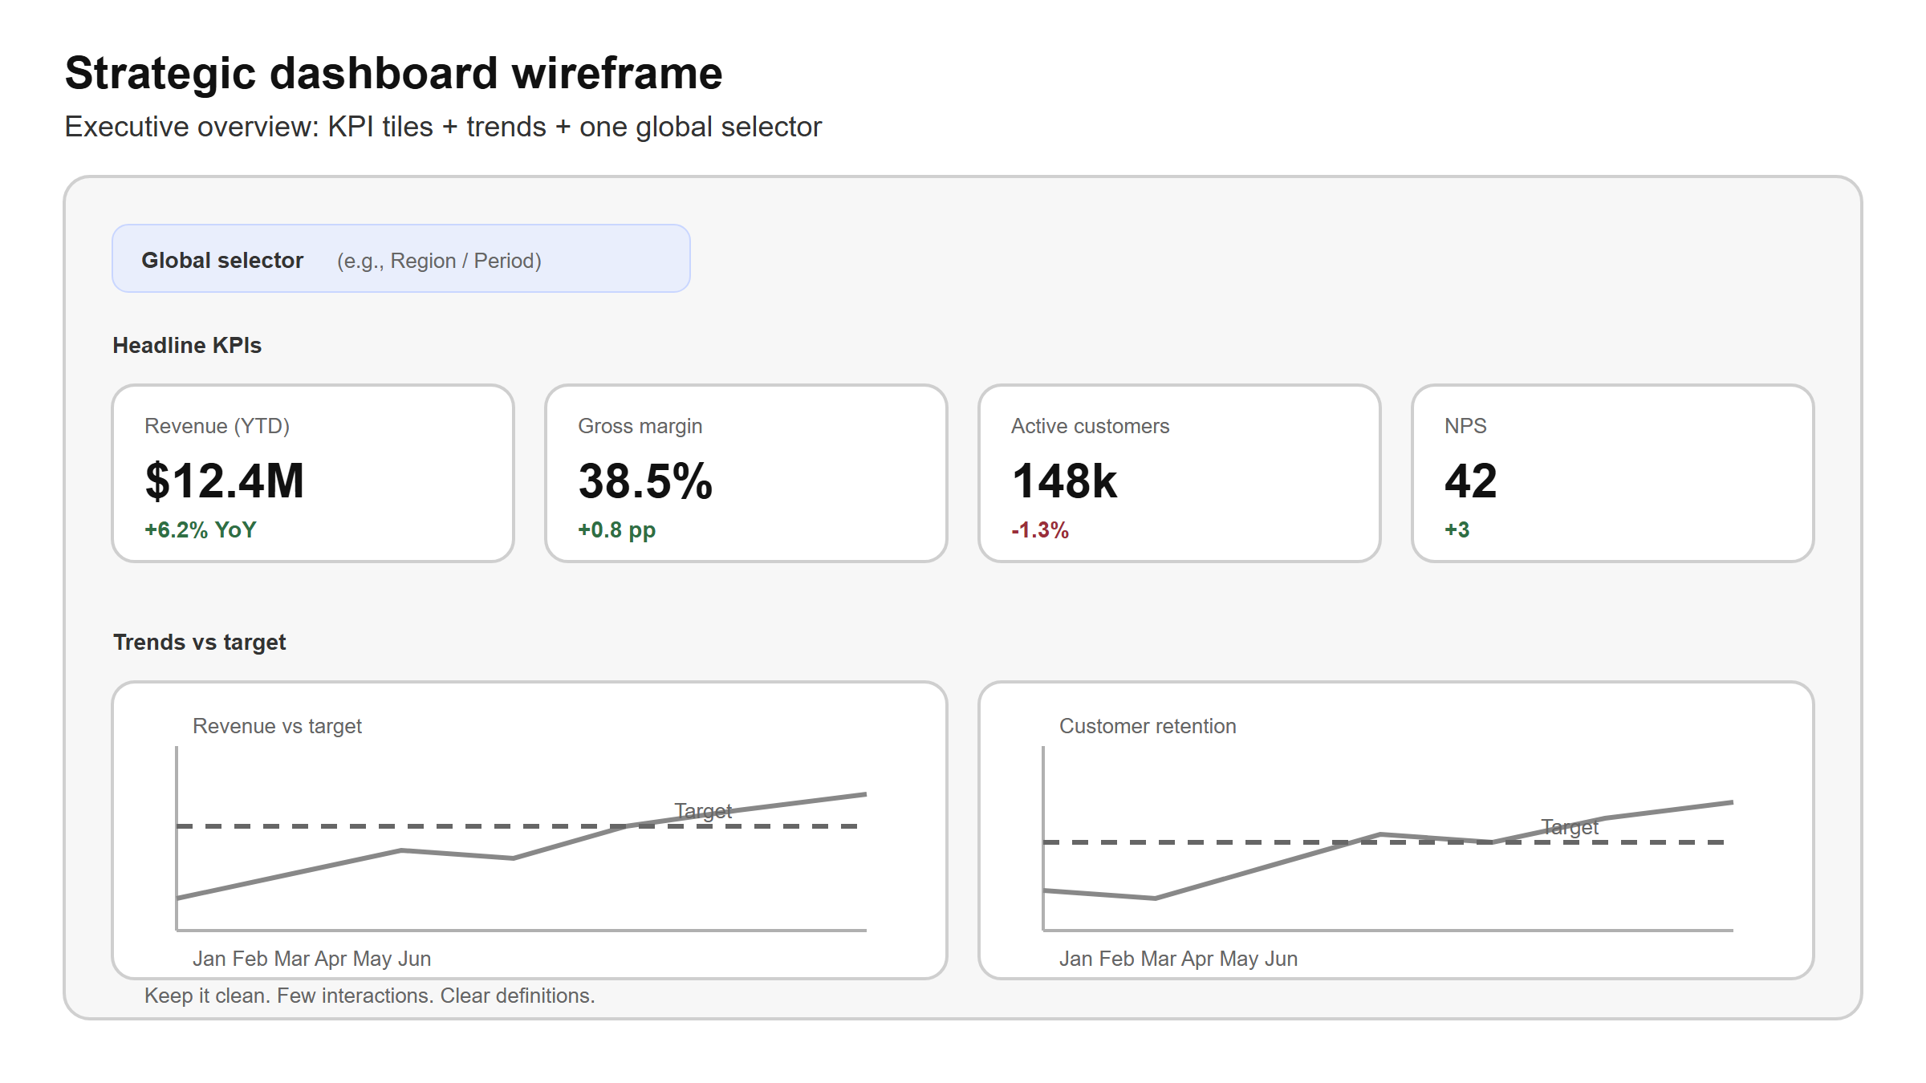
Task: Select the Gross margin tile label
Action: (640, 426)
